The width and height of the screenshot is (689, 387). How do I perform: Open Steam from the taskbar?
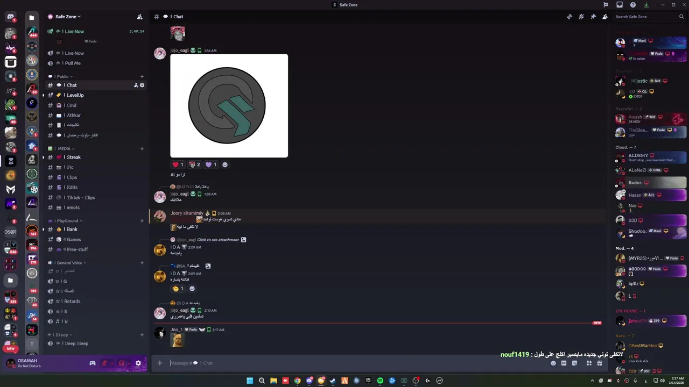(333, 381)
